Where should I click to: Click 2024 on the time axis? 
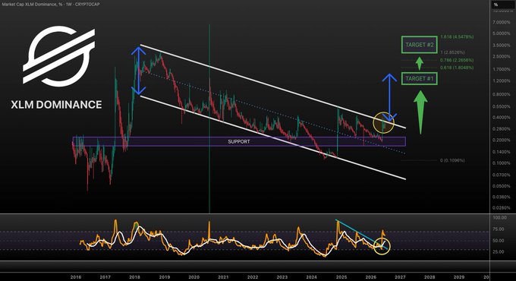point(312,277)
